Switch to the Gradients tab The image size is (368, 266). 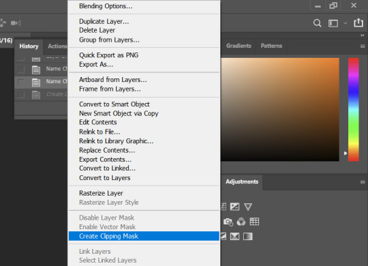[239, 46]
